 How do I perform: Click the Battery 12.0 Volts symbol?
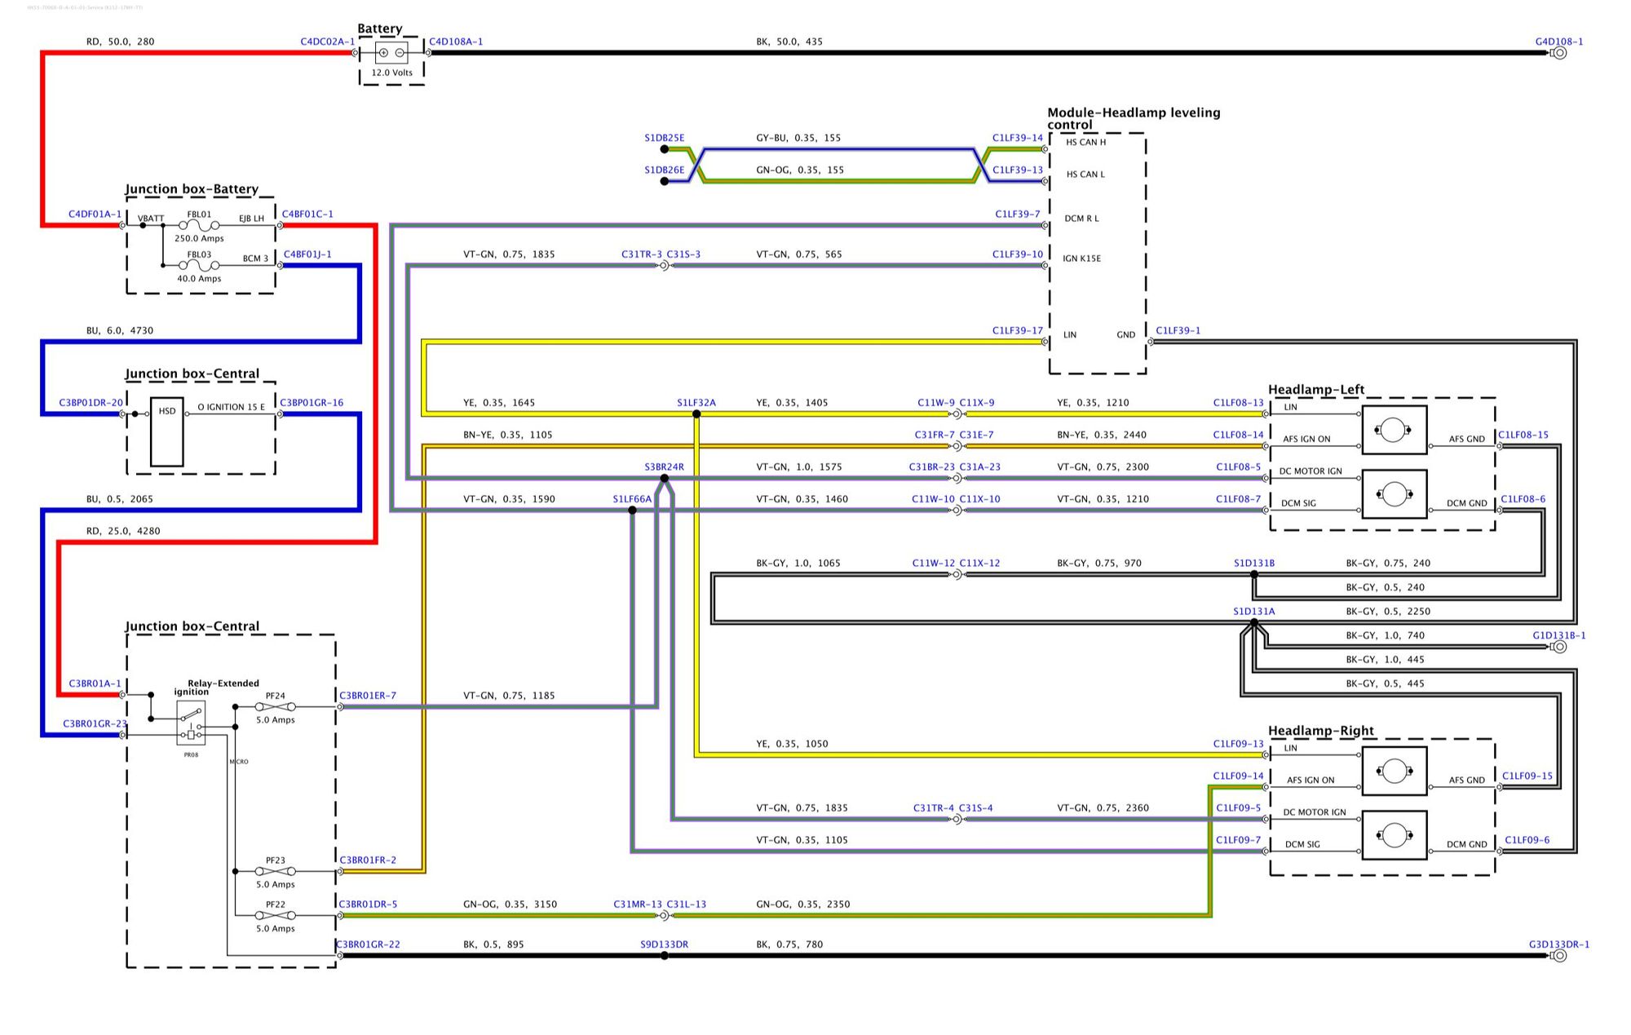(x=391, y=53)
